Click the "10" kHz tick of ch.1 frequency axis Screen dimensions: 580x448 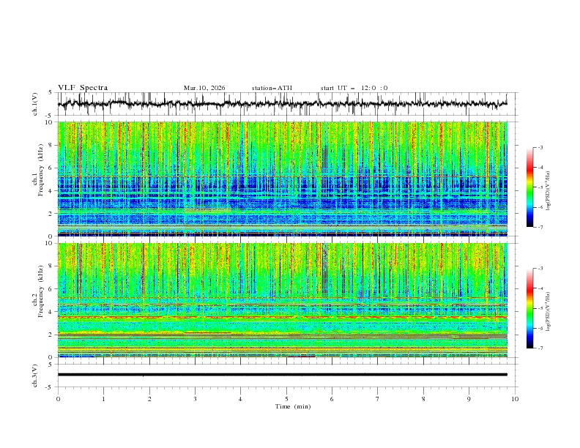point(50,122)
